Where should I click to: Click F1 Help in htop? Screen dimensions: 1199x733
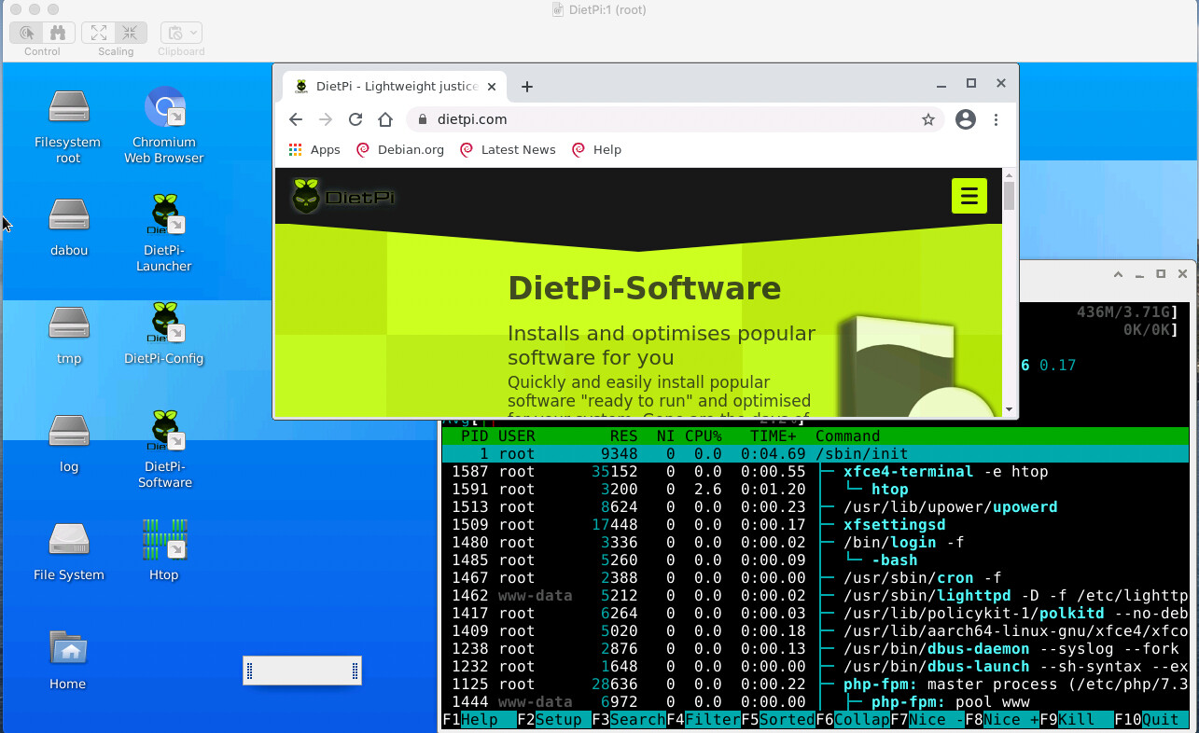(x=479, y=720)
